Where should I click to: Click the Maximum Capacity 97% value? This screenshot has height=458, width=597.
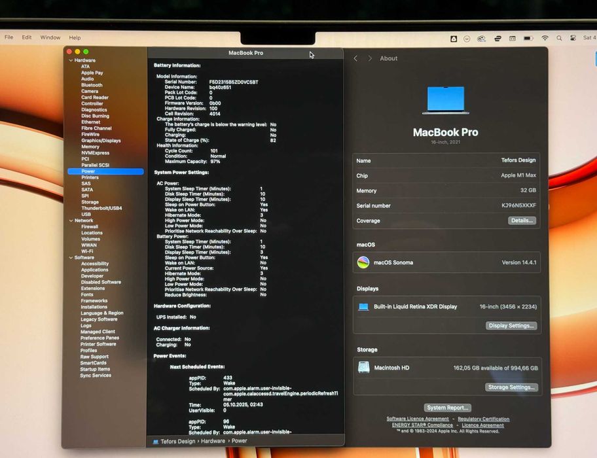215,162
